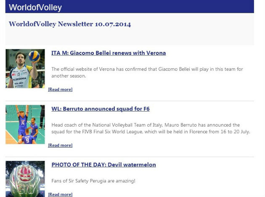Click the Sir Safety Perugia fans text
Screen dimensions: 265x197
(93, 181)
